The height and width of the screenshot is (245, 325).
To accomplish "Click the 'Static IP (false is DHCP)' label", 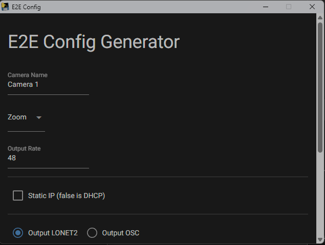I will 67,195.
